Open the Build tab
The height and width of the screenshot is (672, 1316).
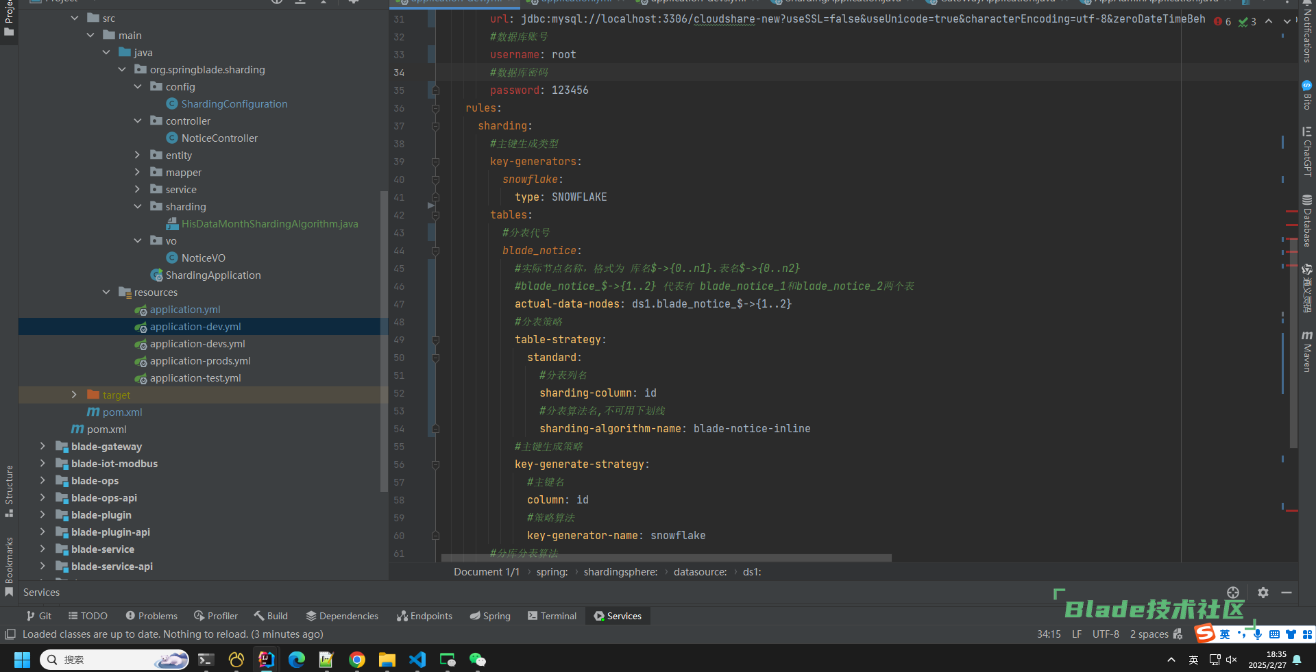[x=271, y=616]
